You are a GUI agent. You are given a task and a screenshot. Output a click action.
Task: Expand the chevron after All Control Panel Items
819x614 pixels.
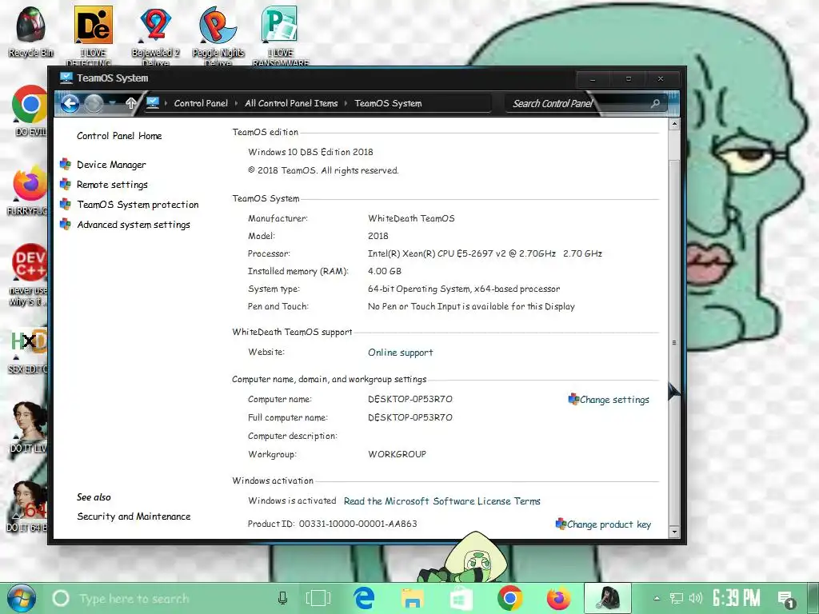(x=346, y=103)
